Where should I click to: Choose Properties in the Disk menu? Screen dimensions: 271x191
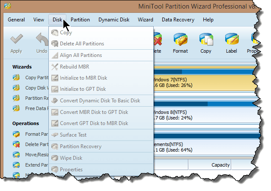[x=101, y=170]
